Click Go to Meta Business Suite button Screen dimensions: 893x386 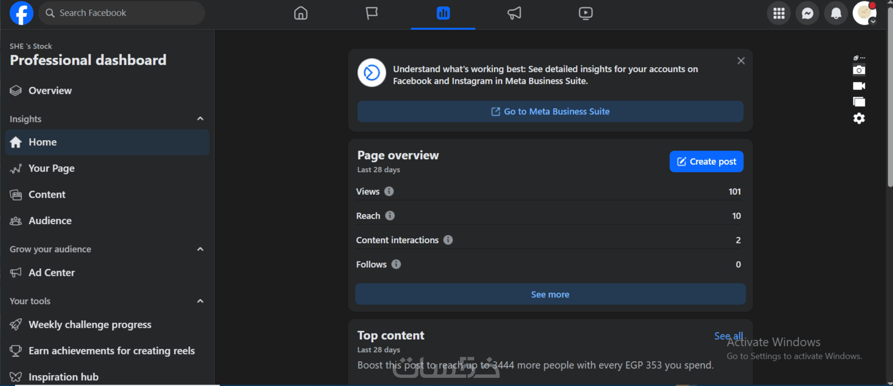click(550, 112)
